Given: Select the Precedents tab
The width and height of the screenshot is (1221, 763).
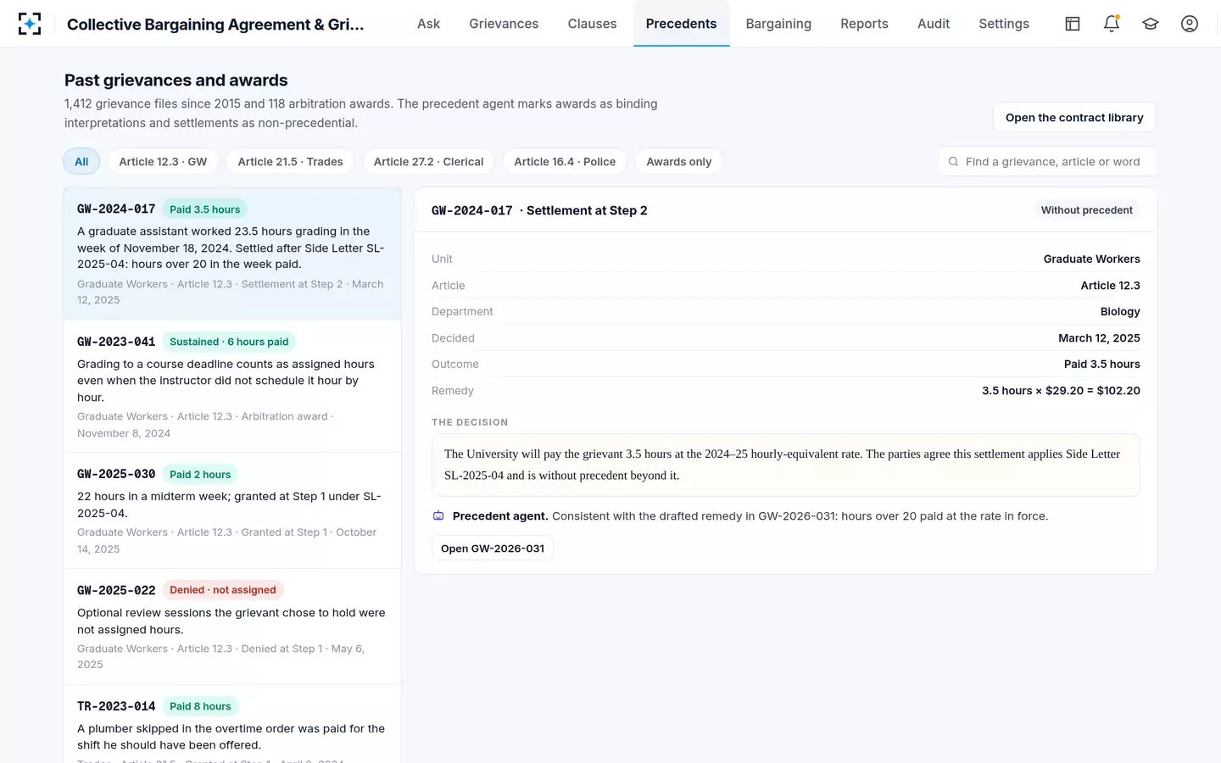Looking at the screenshot, I should [x=681, y=24].
